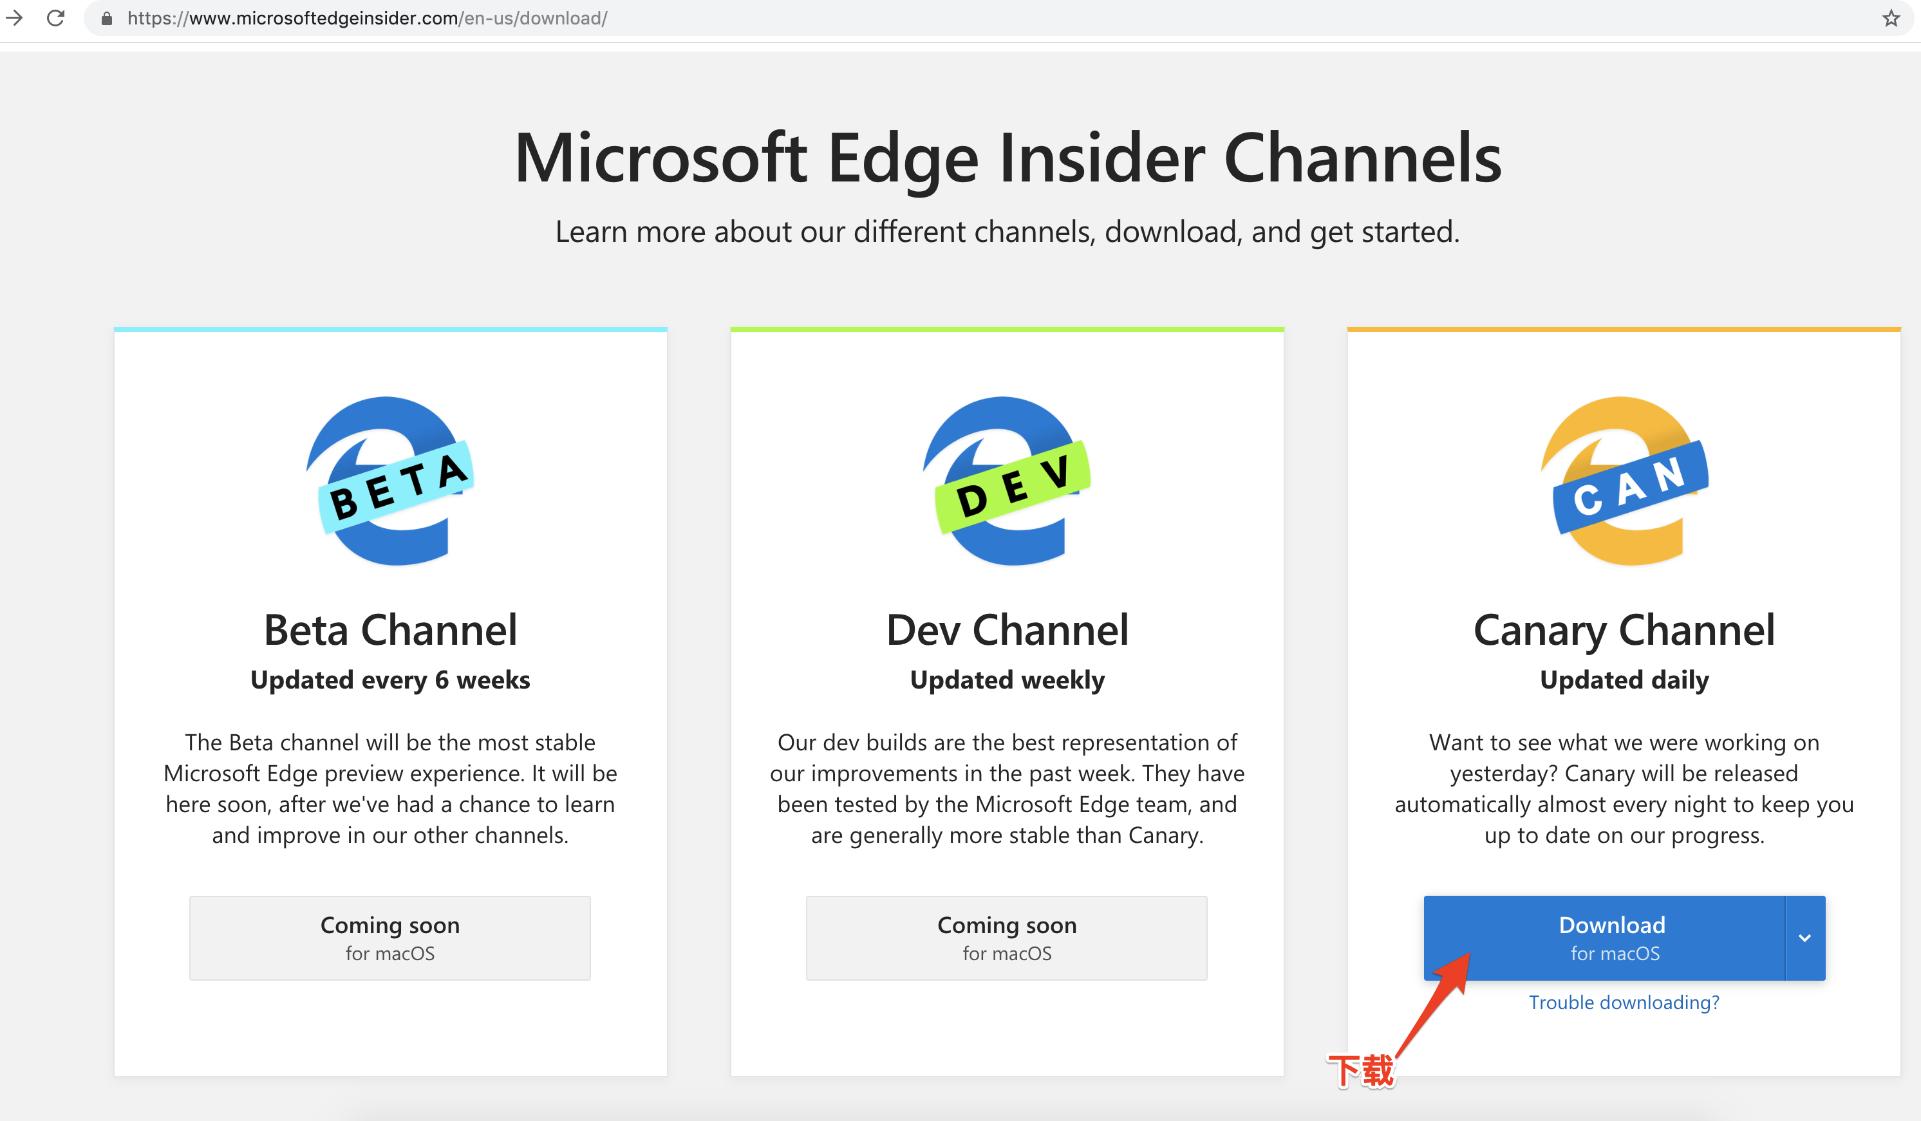Click the Updated every 6 weeks text
This screenshot has width=1921, height=1121.
click(x=389, y=680)
